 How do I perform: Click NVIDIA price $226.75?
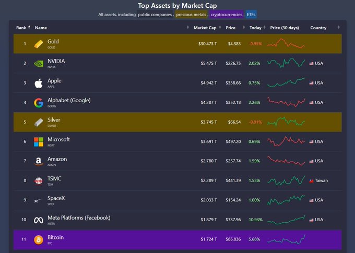(233, 63)
